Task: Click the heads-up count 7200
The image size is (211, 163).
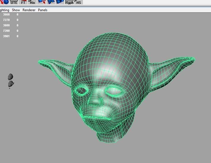Action: tap(6, 31)
